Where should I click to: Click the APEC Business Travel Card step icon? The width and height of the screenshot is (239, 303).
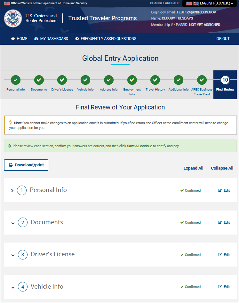[202, 80]
